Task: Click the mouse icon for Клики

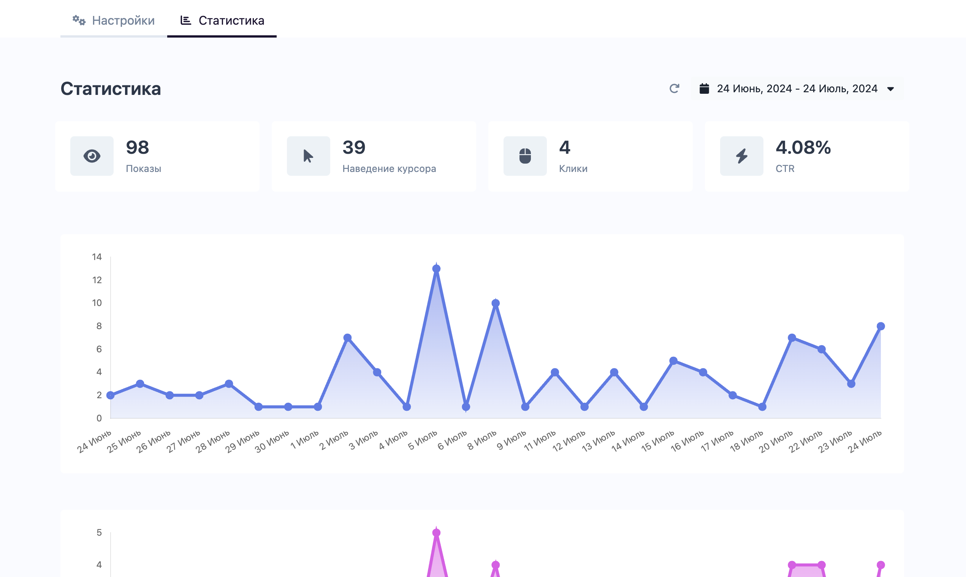Action: coord(525,156)
